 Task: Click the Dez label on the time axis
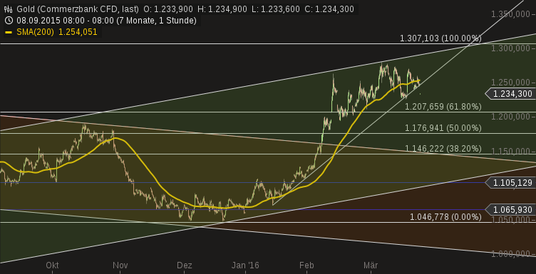pyautogui.click(x=184, y=265)
